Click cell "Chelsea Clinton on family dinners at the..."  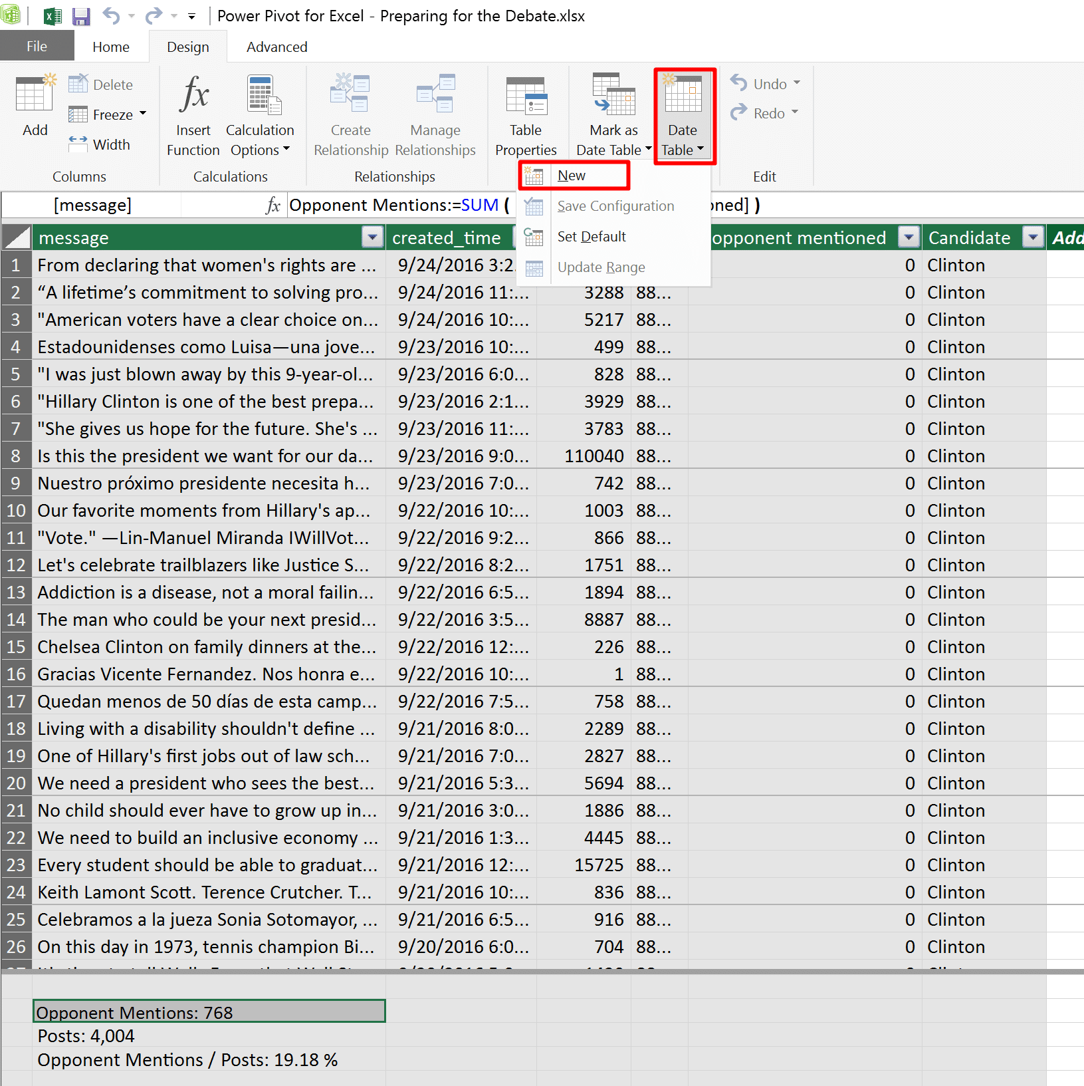click(209, 647)
